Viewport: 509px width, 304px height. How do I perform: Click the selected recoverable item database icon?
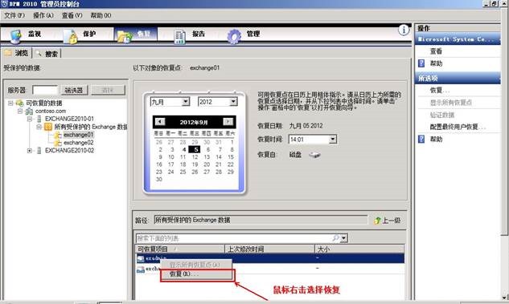(x=141, y=258)
